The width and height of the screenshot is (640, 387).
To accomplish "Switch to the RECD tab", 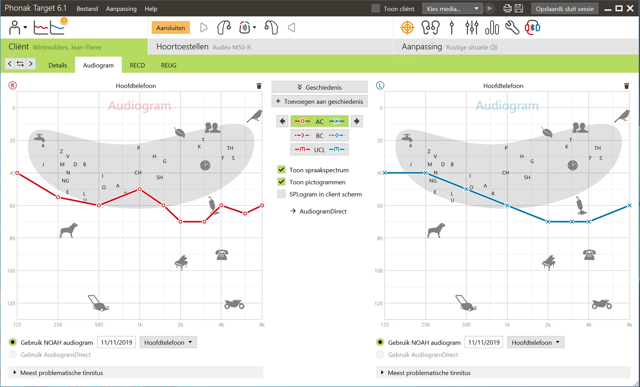I will point(137,65).
